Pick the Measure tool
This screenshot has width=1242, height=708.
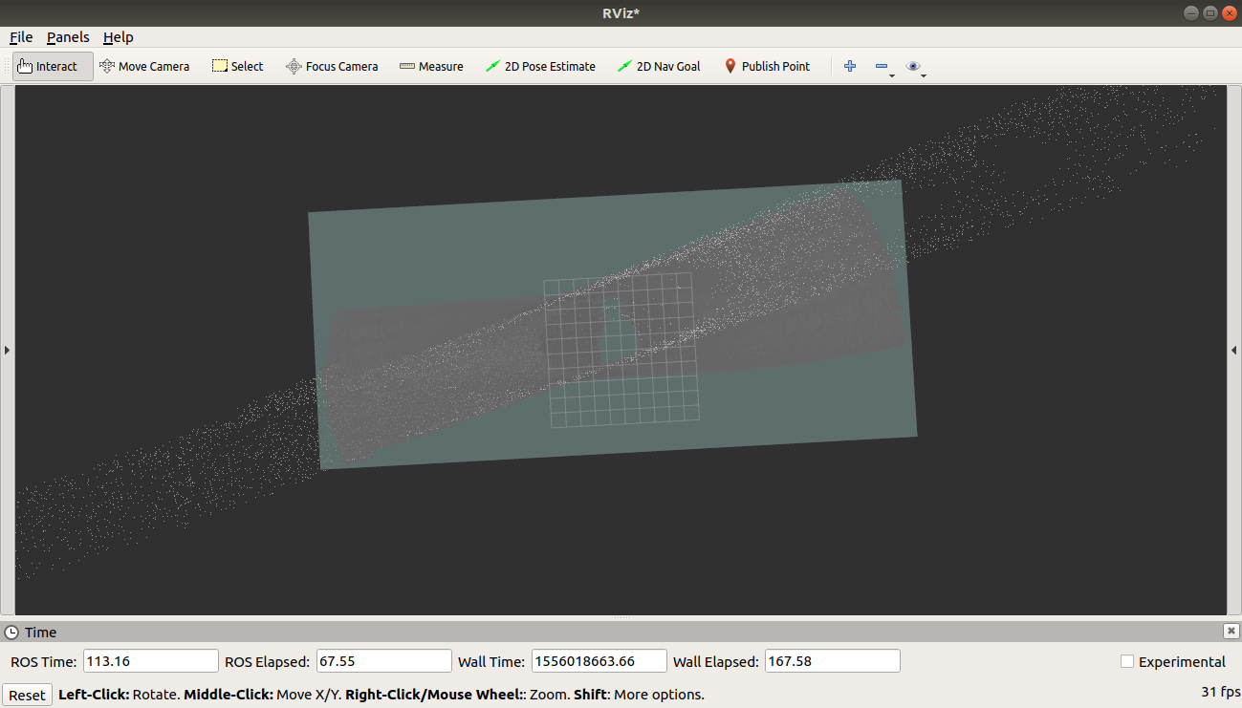pos(431,66)
